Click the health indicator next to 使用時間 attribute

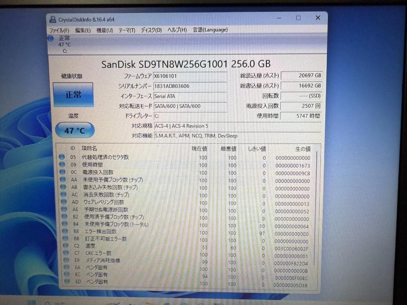pyautogui.click(x=62, y=165)
